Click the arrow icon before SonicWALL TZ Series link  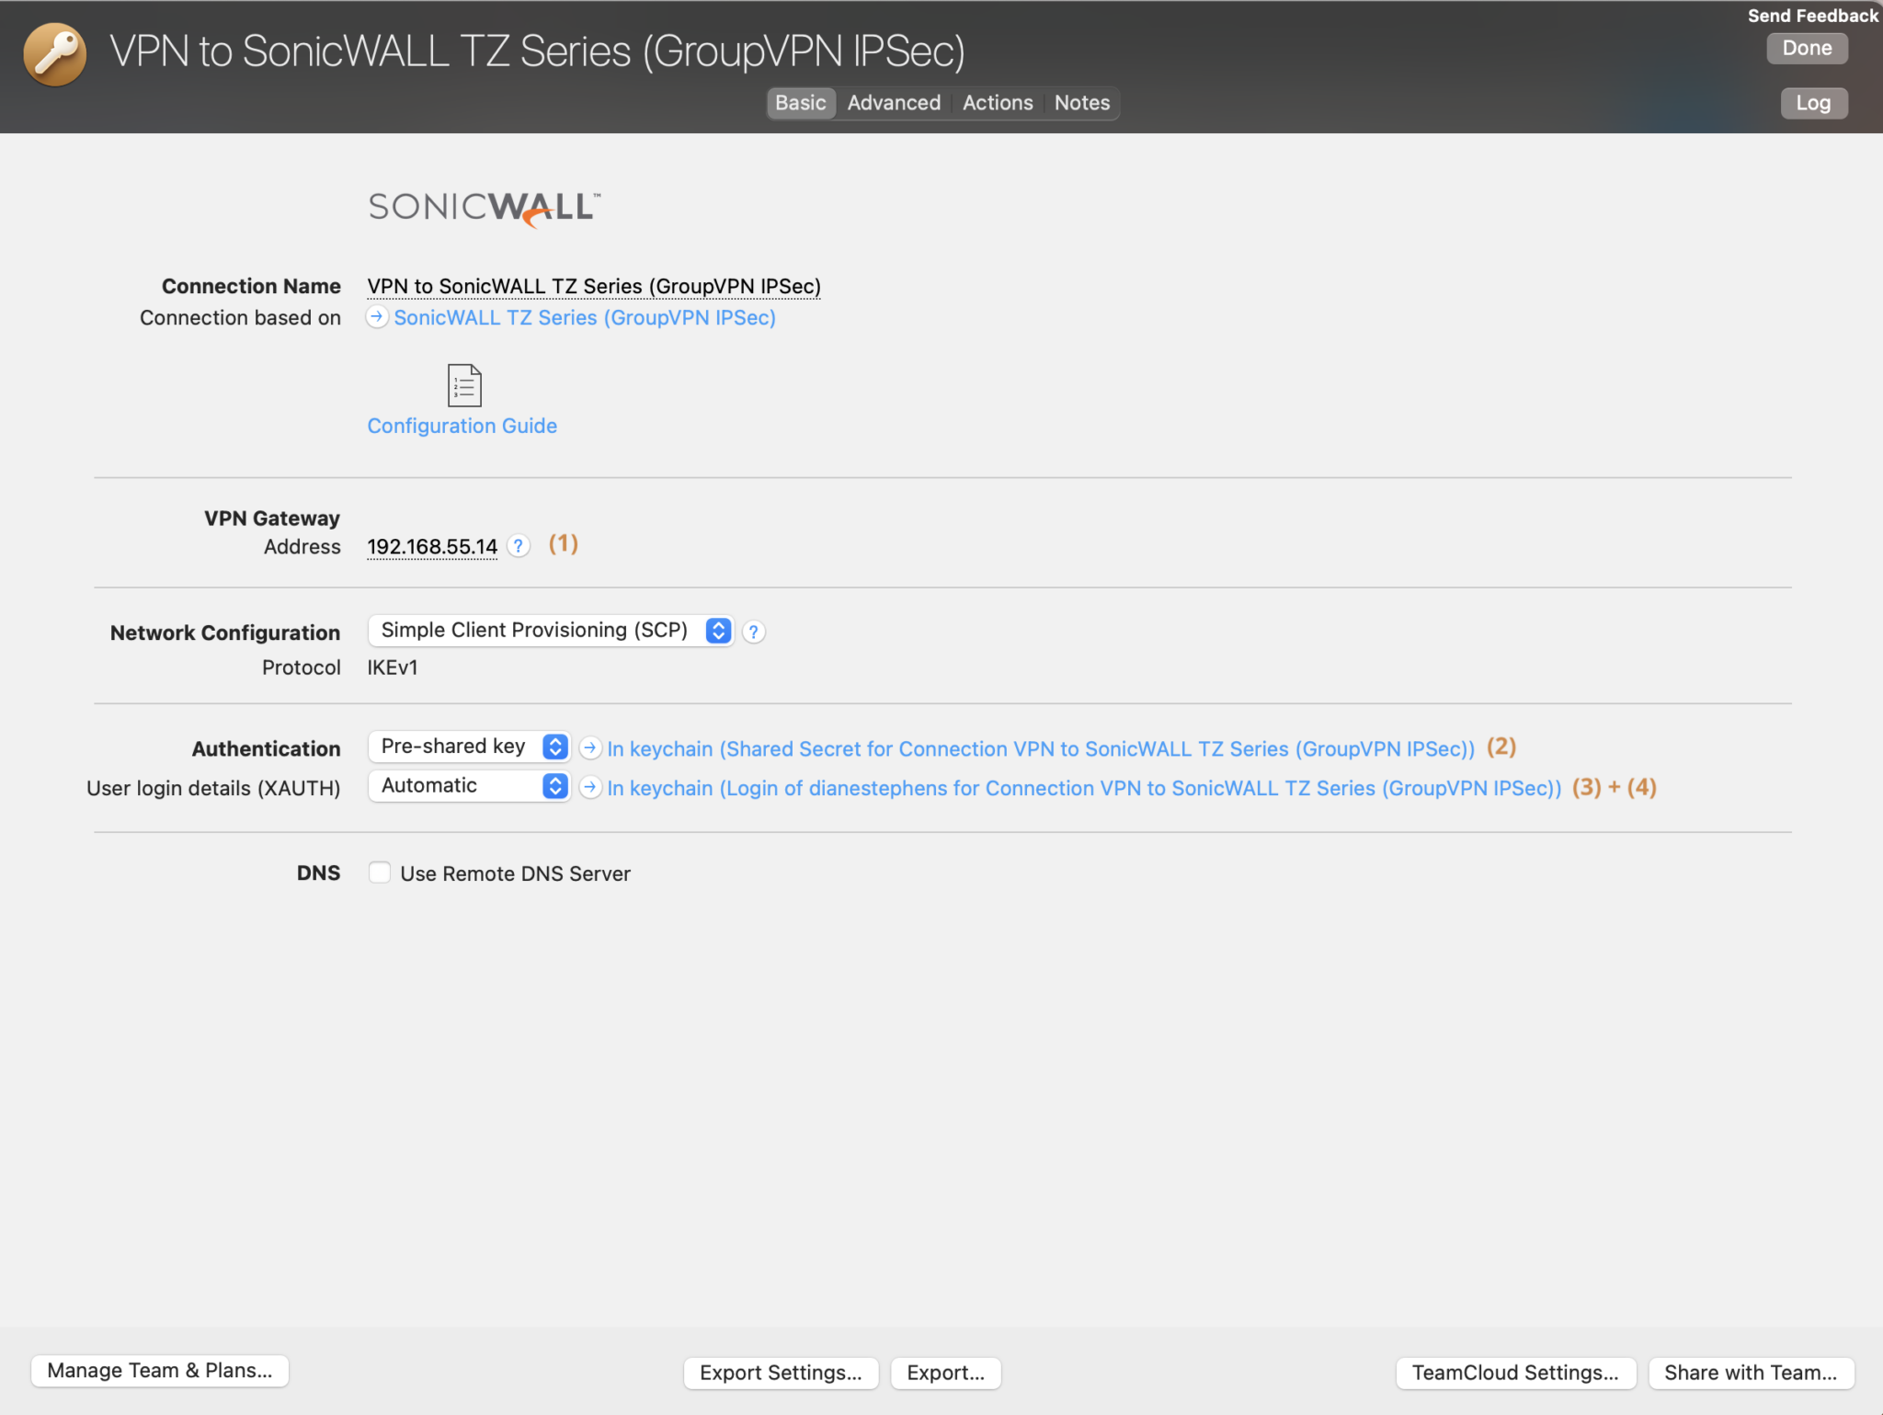376,317
